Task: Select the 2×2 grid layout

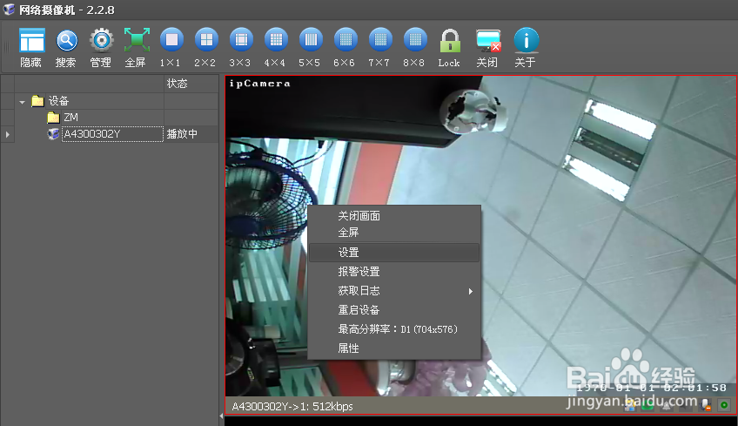Action: 206,40
